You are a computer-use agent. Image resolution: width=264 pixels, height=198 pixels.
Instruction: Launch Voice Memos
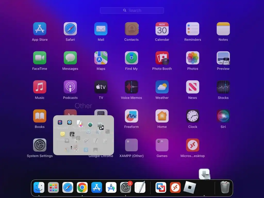tap(131, 87)
